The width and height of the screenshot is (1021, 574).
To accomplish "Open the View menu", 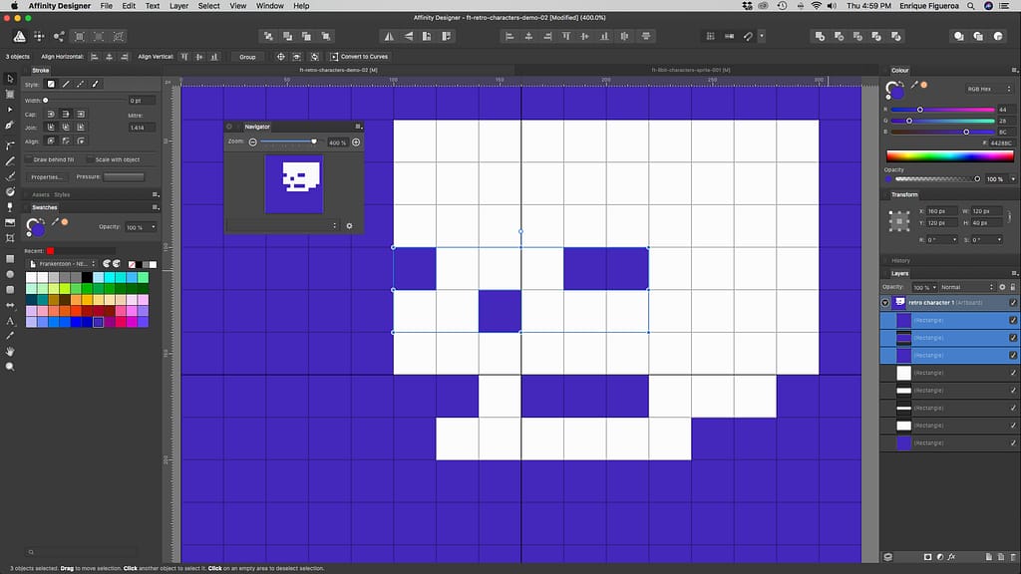I will click(x=237, y=6).
